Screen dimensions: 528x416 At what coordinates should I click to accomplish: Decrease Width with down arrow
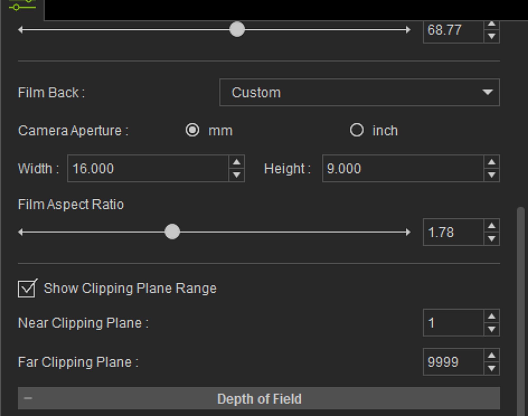[237, 175]
